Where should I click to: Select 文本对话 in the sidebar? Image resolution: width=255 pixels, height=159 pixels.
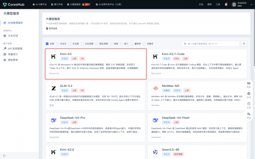13,36
